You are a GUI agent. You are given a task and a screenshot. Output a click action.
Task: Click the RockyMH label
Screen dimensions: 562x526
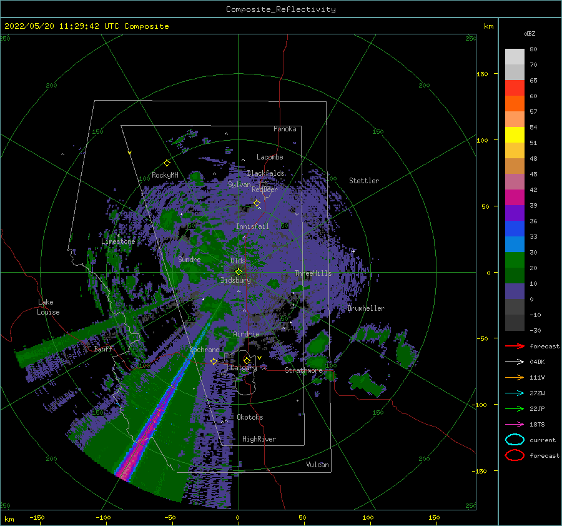pos(165,175)
